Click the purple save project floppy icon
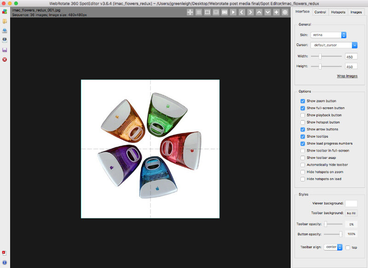 5,50
